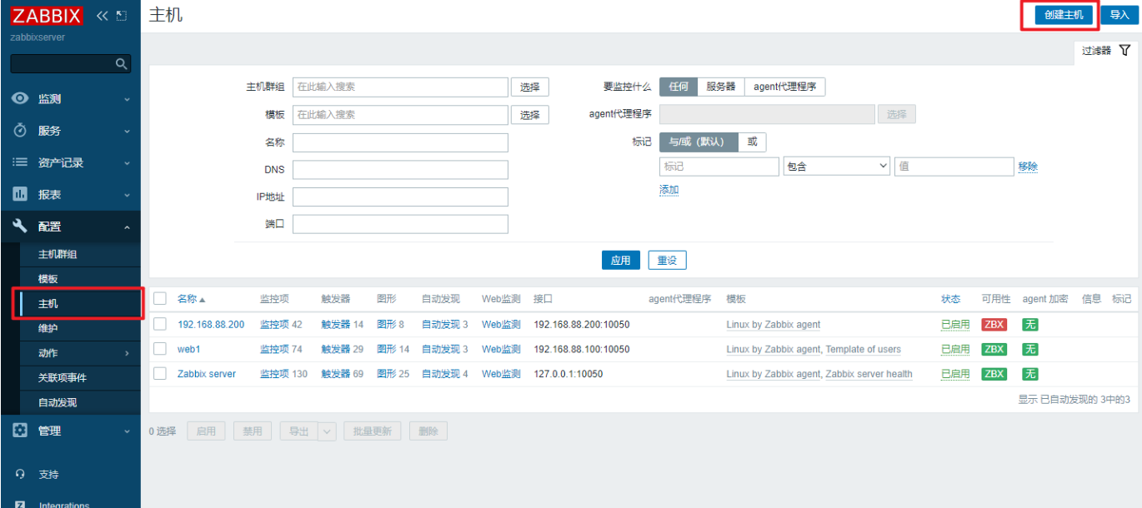Click the 配置 wrench icon
Image resolution: width=1142 pixels, height=508 pixels.
point(21,226)
